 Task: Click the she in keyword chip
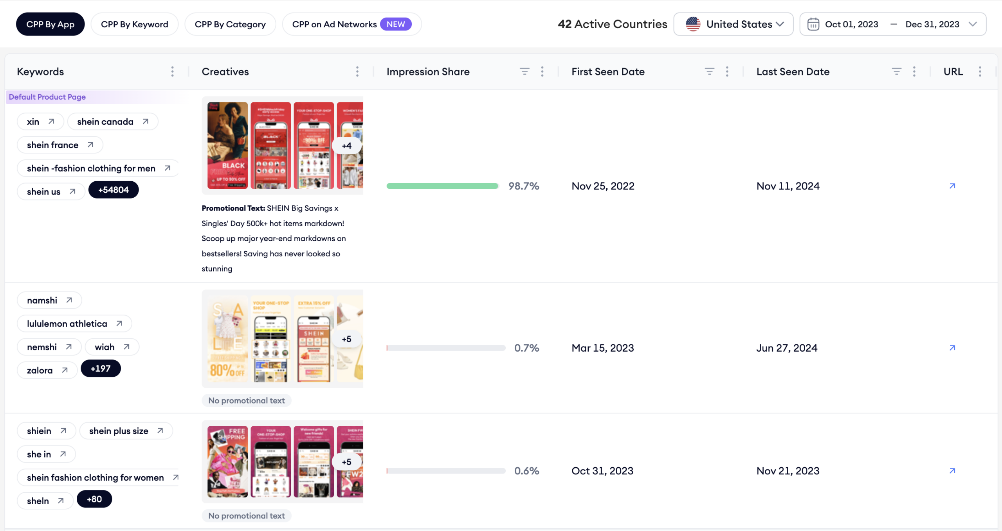point(46,454)
